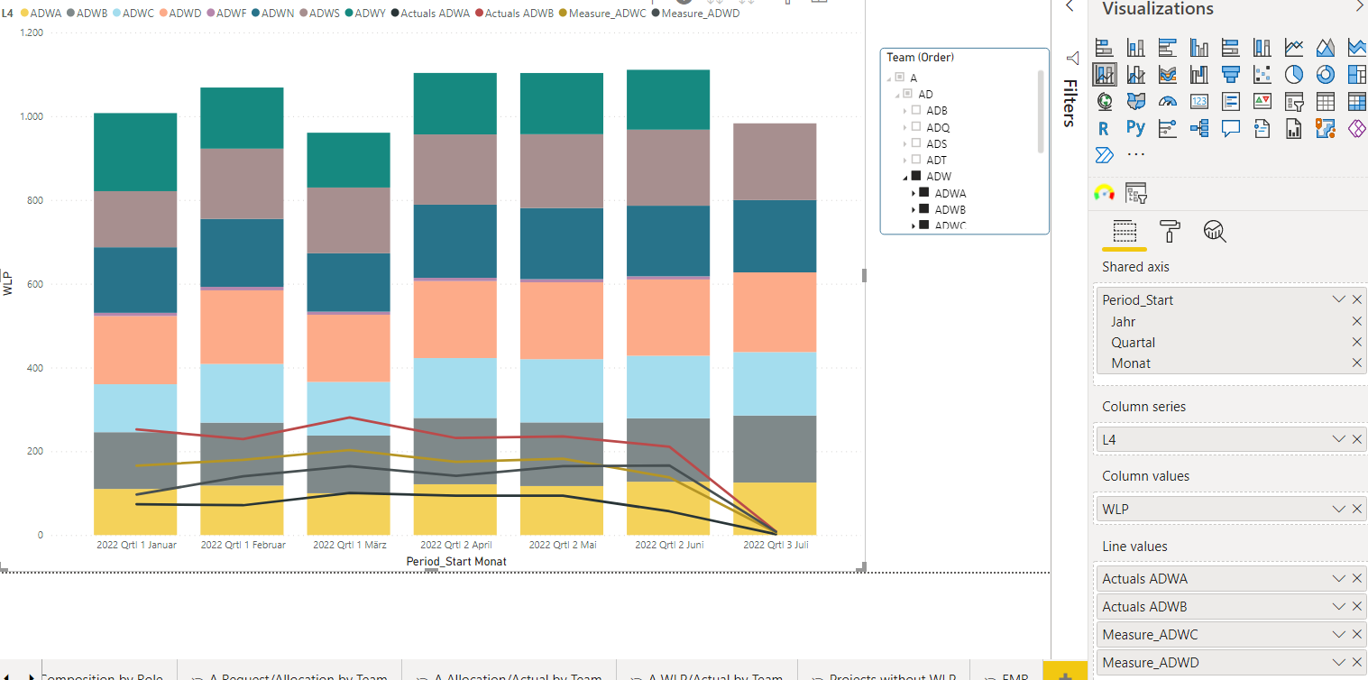Click the Team slicer scrollbar
Image resolution: width=1368 pixels, height=680 pixels.
point(1042,111)
